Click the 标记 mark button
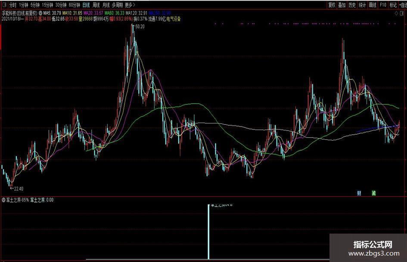407x262 pixels. pyautogui.click(x=393, y=5)
